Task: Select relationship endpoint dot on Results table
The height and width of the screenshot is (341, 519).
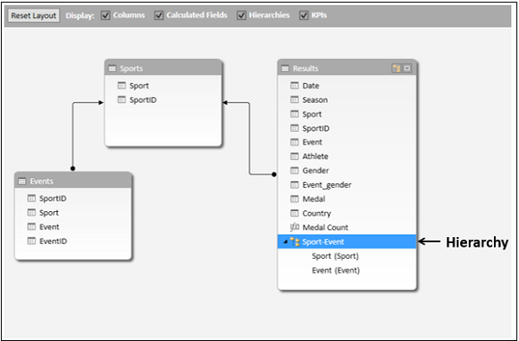Action: [274, 174]
